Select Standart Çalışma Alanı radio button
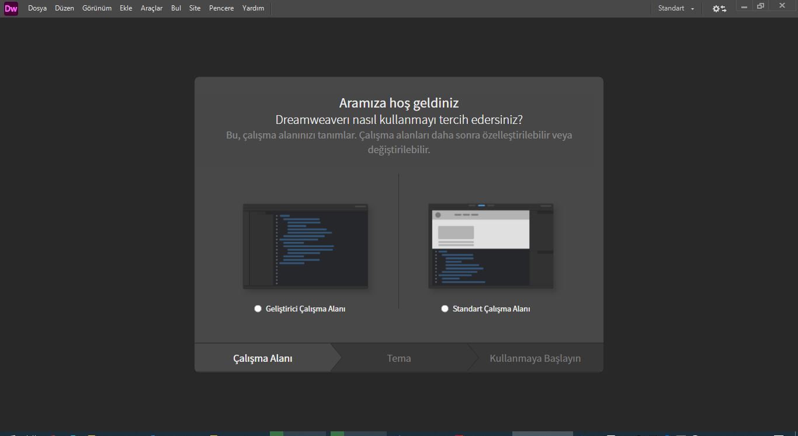Viewport: 798px width, 436px height. [x=445, y=309]
